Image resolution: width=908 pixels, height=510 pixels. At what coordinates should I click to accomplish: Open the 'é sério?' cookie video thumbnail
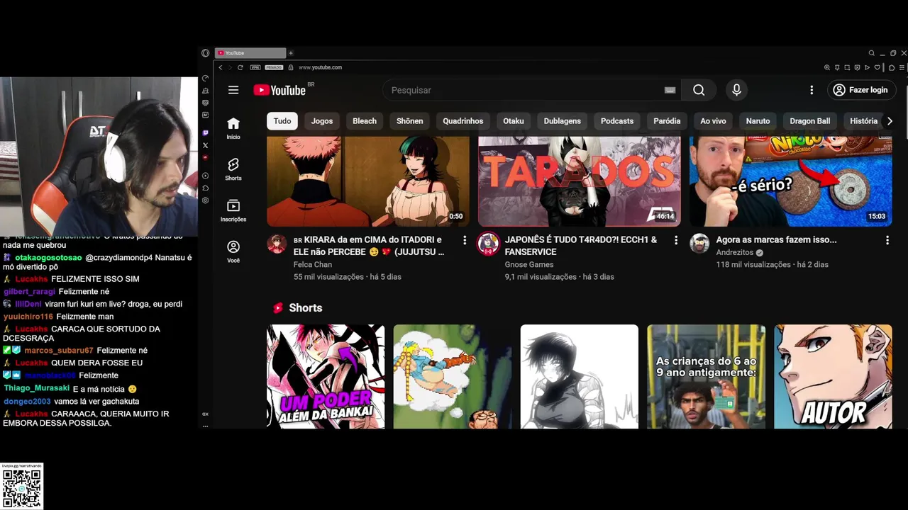pos(790,181)
